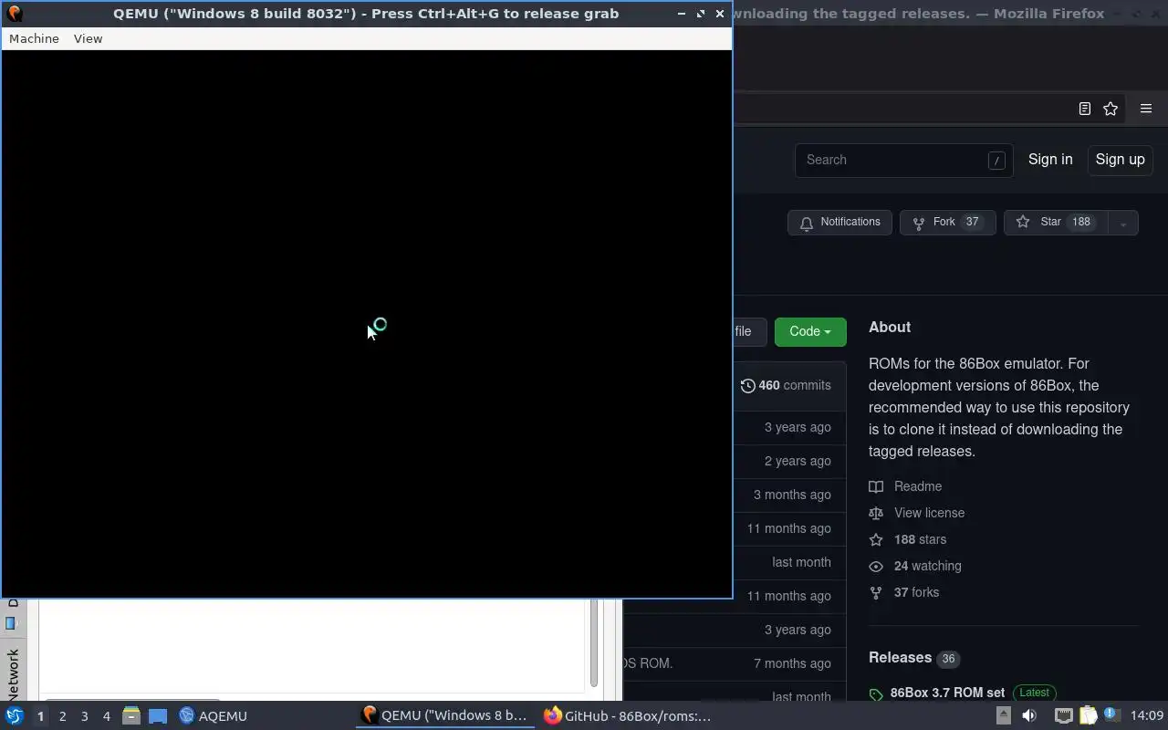Open the green Code dropdown
The height and width of the screenshot is (730, 1168).
point(810,331)
